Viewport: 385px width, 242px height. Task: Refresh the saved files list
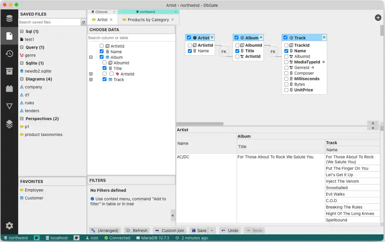pos(84,22)
